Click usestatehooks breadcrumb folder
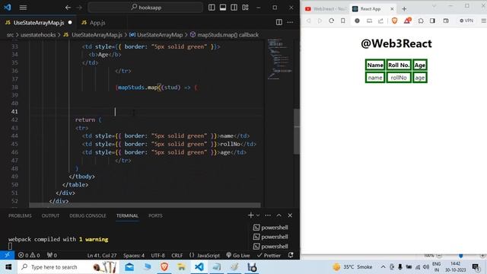This screenshot has height=274, width=487. click(x=38, y=35)
